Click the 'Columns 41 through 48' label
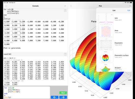The width and height of the screenshot is (135, 99). click(14, 23)
